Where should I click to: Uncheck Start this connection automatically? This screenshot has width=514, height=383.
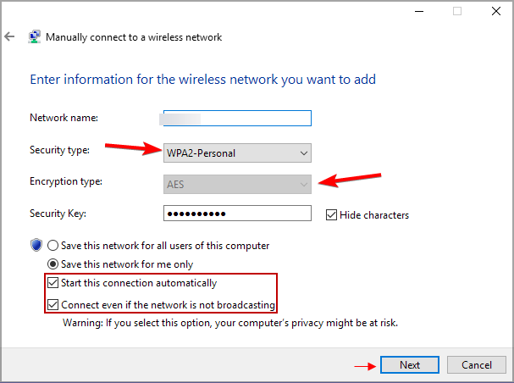pos(54,283)
